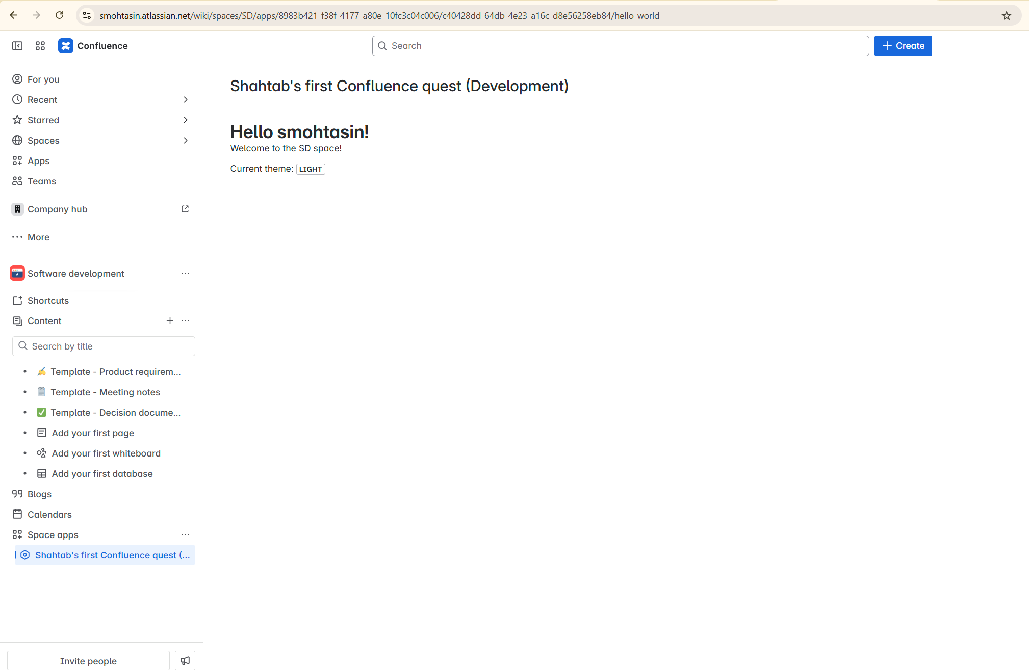Open Company hub external link icon
The image size is (1029, 671).
point(185,209)
